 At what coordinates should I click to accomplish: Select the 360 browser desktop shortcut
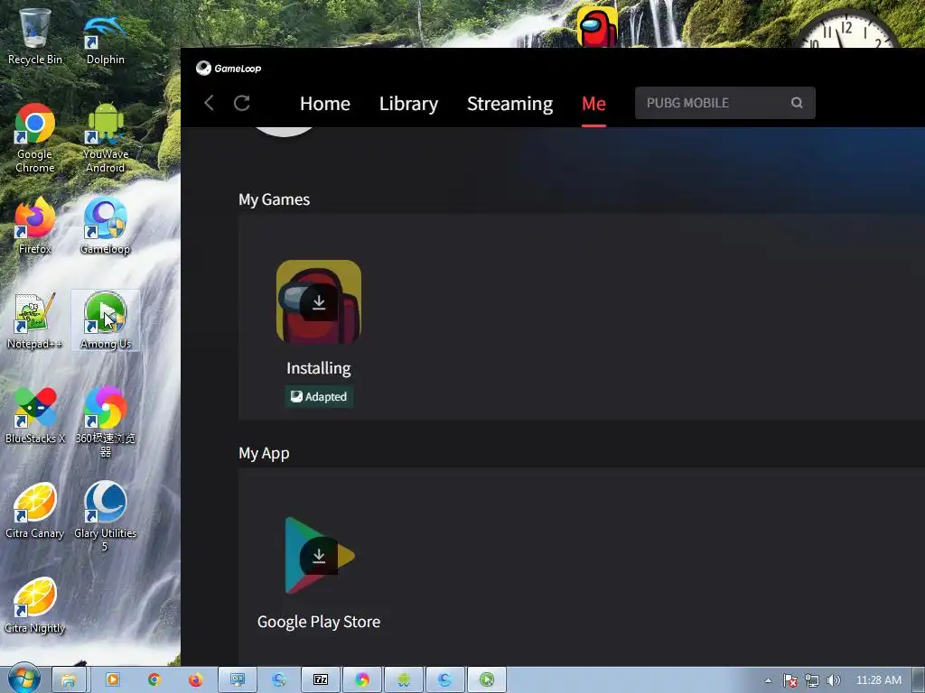pyautogui.click(x=105, y=422)
